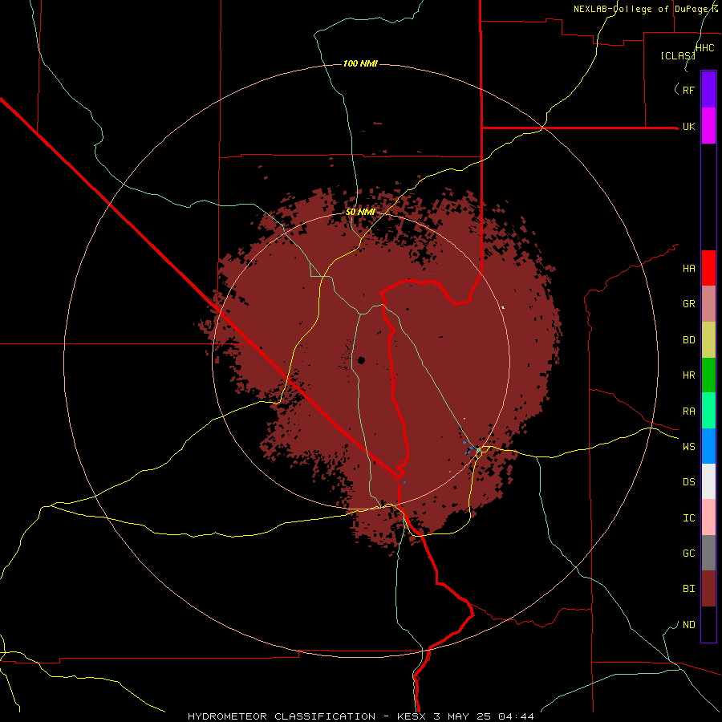The height and width of the screenshot is (722, 722).
Task: Click the BI legend label
Action: pos(688,589)
